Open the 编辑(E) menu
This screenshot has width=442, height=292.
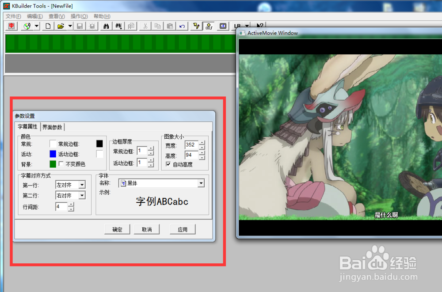tap(34, 16)
